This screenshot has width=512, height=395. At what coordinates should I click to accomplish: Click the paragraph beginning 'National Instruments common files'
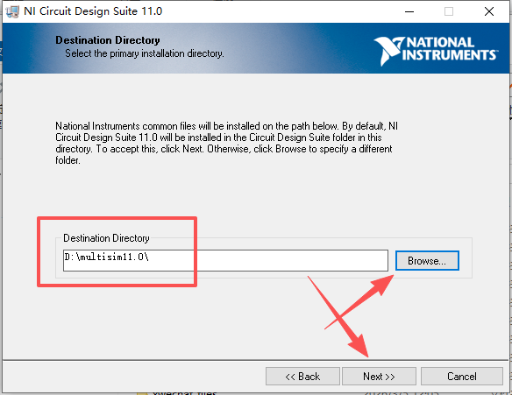[x=226, y=143]
